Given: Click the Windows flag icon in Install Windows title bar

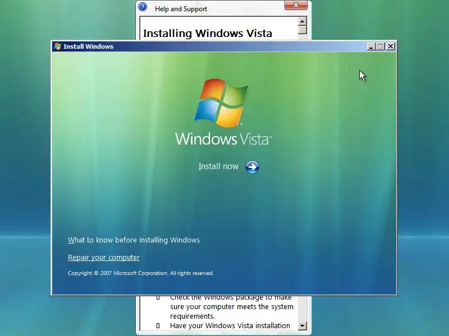Looking at the screenshot, I should coord(57,46).
